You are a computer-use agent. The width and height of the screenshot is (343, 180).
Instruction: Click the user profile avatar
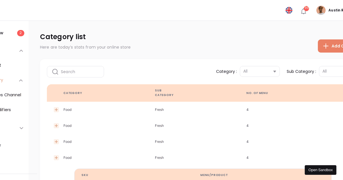tap(321, 10)
